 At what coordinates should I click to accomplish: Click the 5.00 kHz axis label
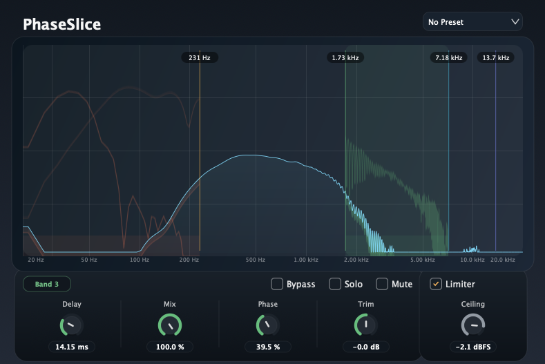pos(423,260)
